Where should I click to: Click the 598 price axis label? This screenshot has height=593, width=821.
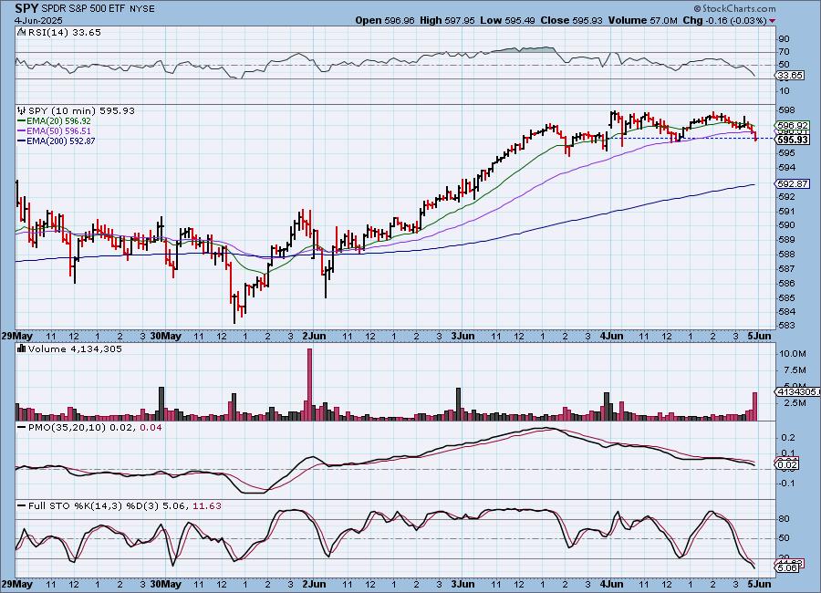(787, 110)
